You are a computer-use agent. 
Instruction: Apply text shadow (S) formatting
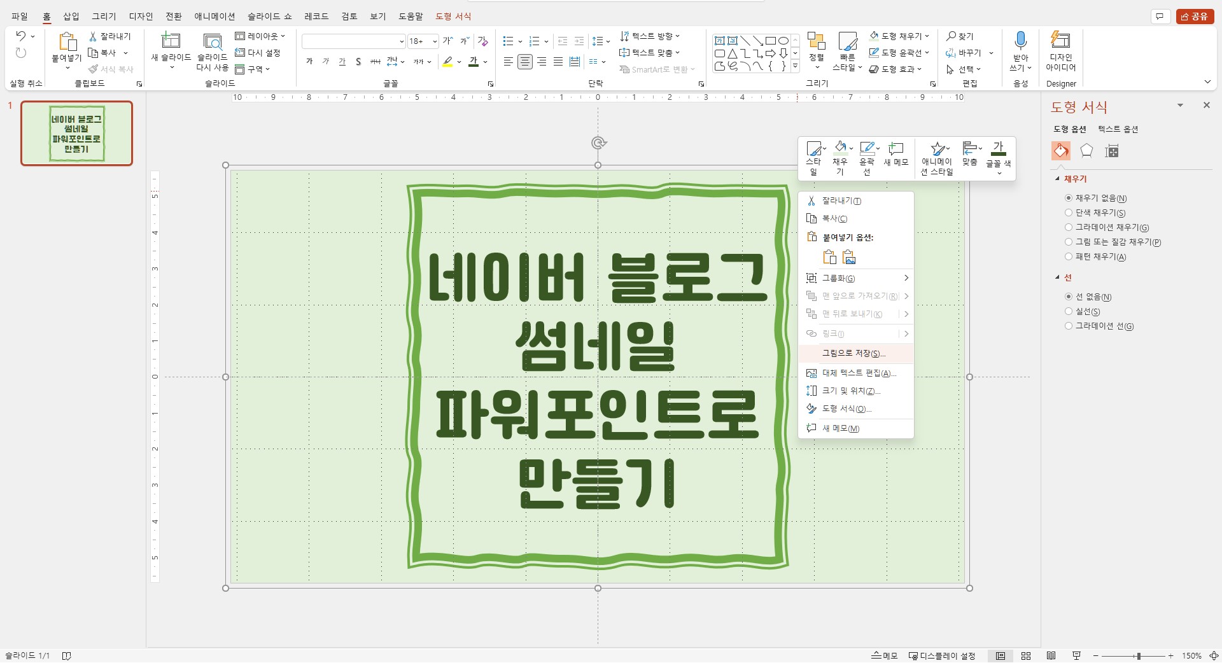pyautogui.click(x=358, y=62)
